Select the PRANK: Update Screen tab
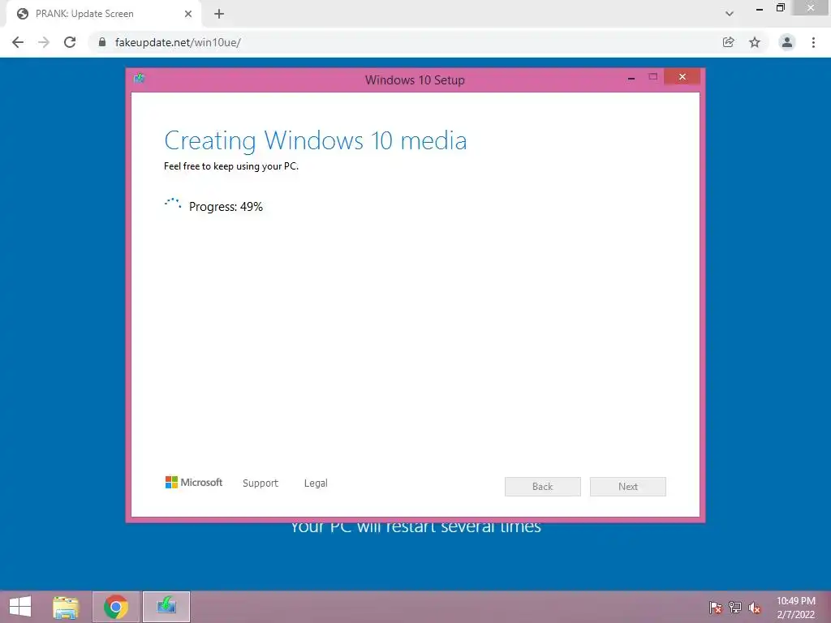 tap(104, 15)
